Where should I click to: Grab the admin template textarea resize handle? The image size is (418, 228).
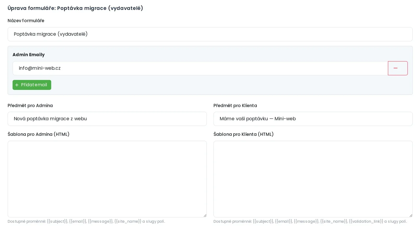pos(205,215)
